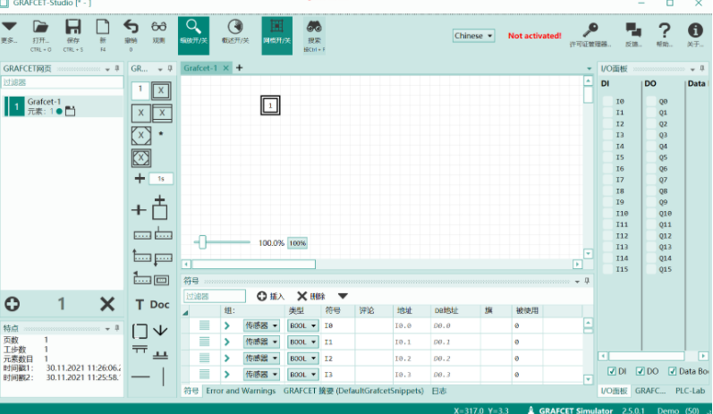Switch to the PLC-Lab tab
This screenshot has height=414, width=713.
pyautogui.click(x=691, y=391)
